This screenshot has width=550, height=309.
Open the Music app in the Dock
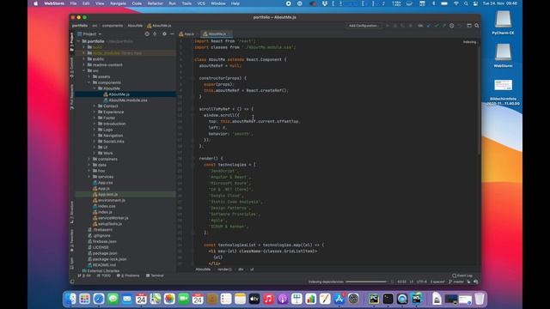(x=268, y=299)
